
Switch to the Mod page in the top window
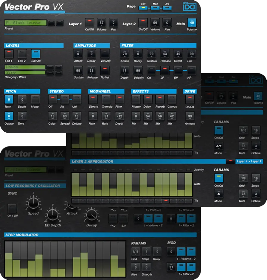click(155, 8)
